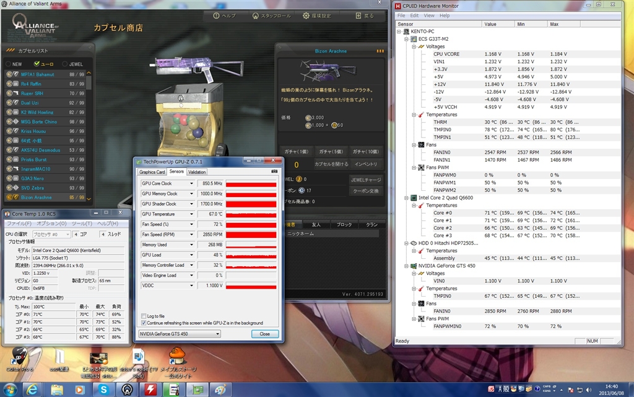This screenshot has height=397, width=634.
Task: Open the osu! folder on desktop
Action: (59, 360)
